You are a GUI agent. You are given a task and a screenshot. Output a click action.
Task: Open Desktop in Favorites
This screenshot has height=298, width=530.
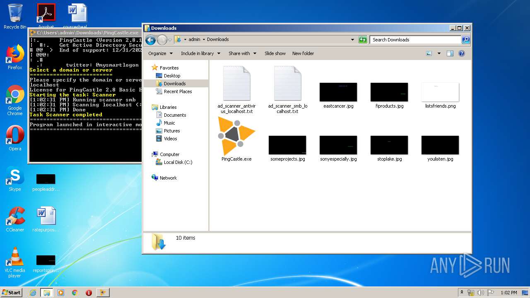click(172, 76)
